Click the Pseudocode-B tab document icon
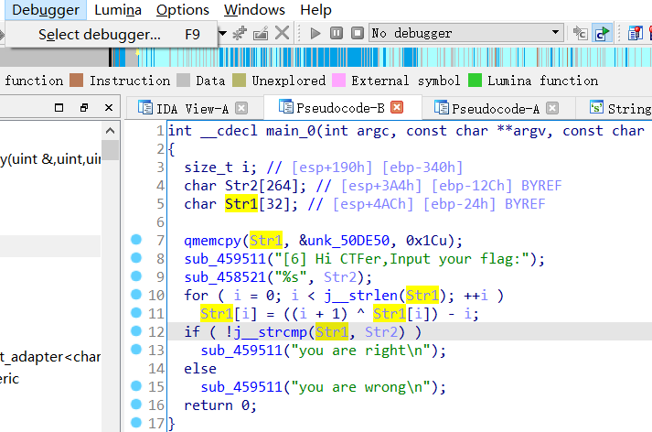The image size is (652, 432). pos(285,108)
